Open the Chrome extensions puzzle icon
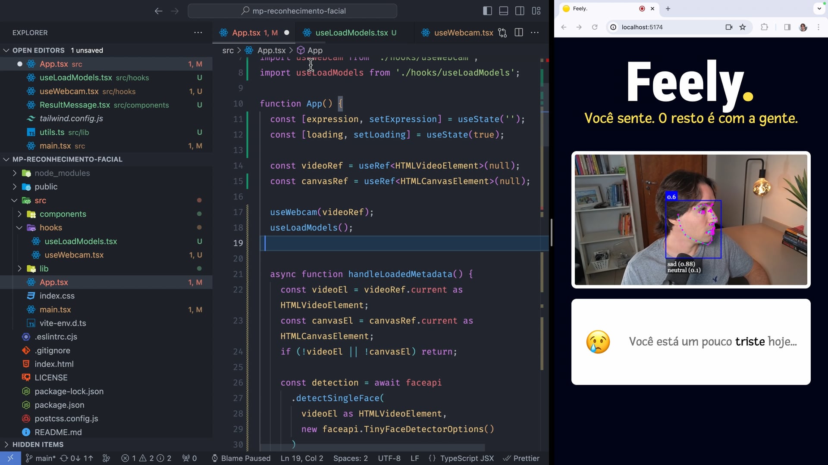The width and height of the screenshot is (828, 465). (764, 27)
